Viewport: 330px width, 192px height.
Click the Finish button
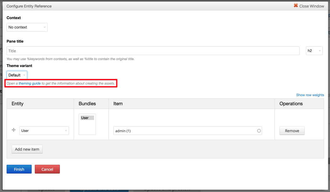pyautogui.click(x=19, y=169)
